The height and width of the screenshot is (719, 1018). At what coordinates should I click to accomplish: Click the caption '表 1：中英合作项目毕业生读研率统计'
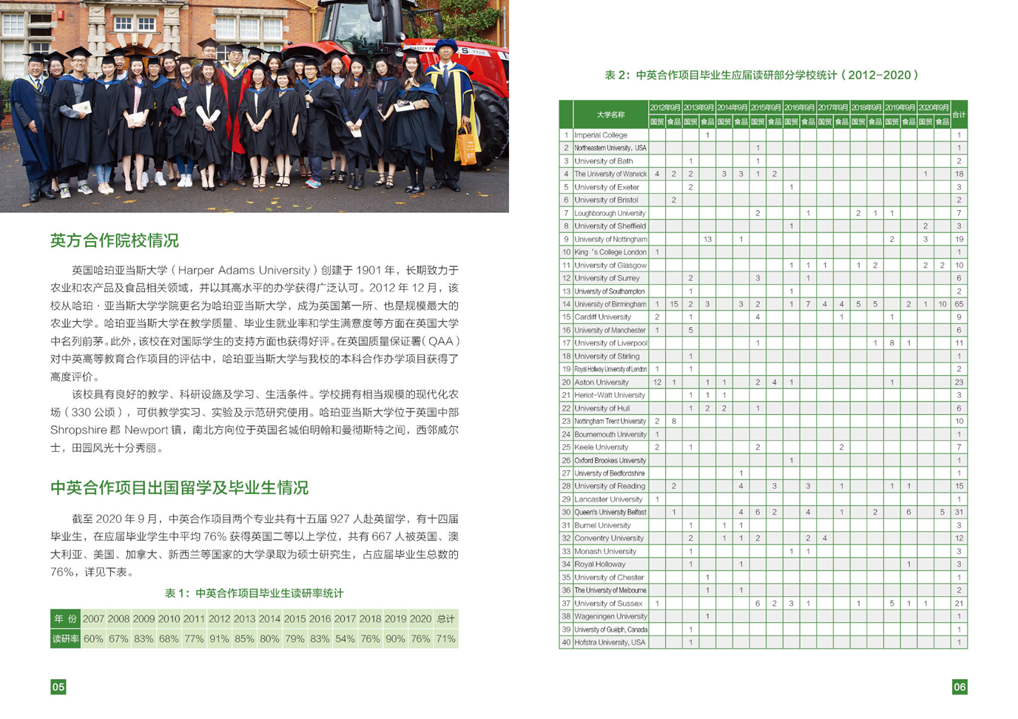coord(254,593)
